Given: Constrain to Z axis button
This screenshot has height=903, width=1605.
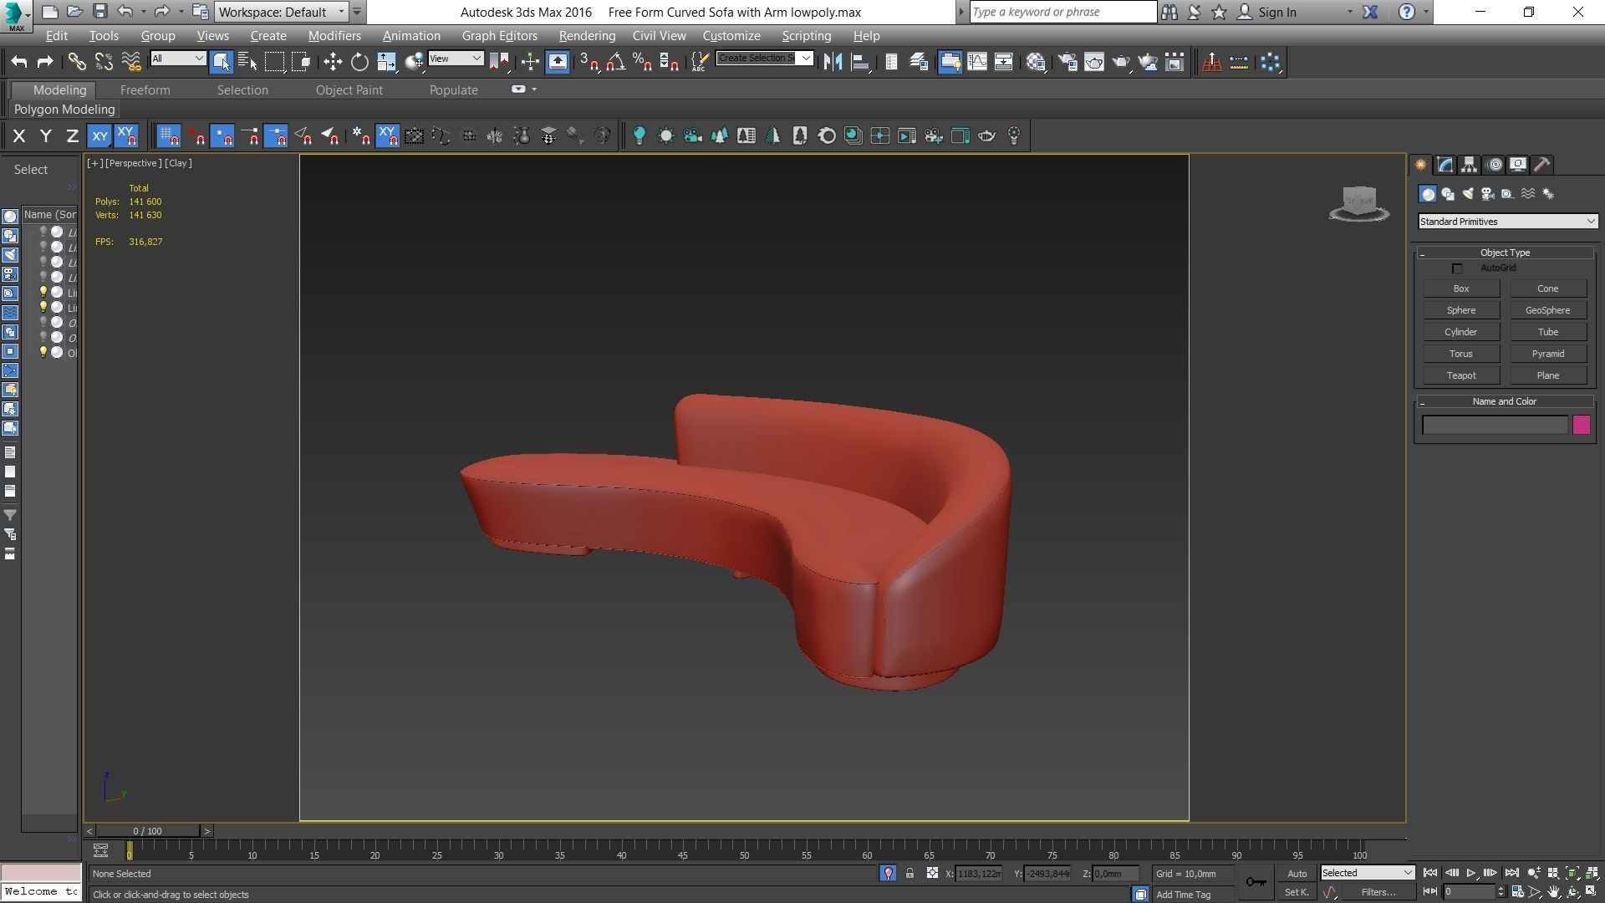Looking at the screenshot, I should [x=73, y=136].
